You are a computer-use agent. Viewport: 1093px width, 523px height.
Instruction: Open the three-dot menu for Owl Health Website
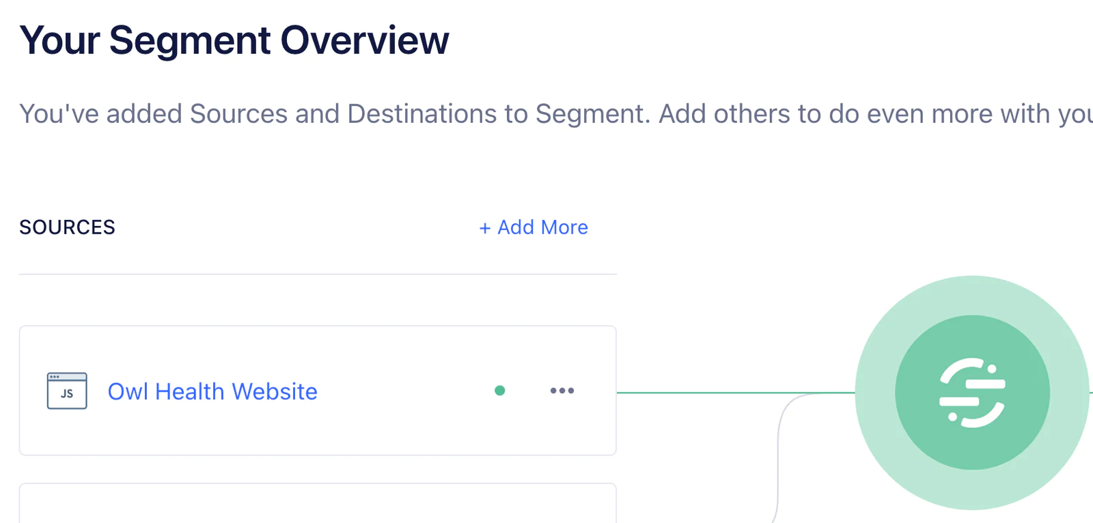point(562,391)
